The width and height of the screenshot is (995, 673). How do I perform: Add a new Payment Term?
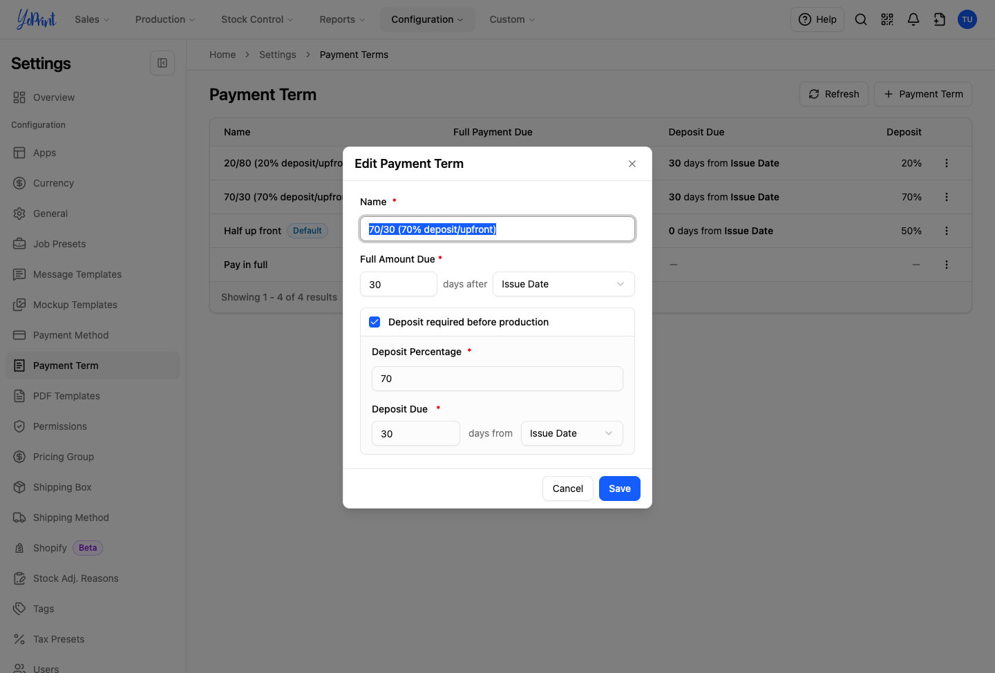pyautogui.click(x=923, y=94)
